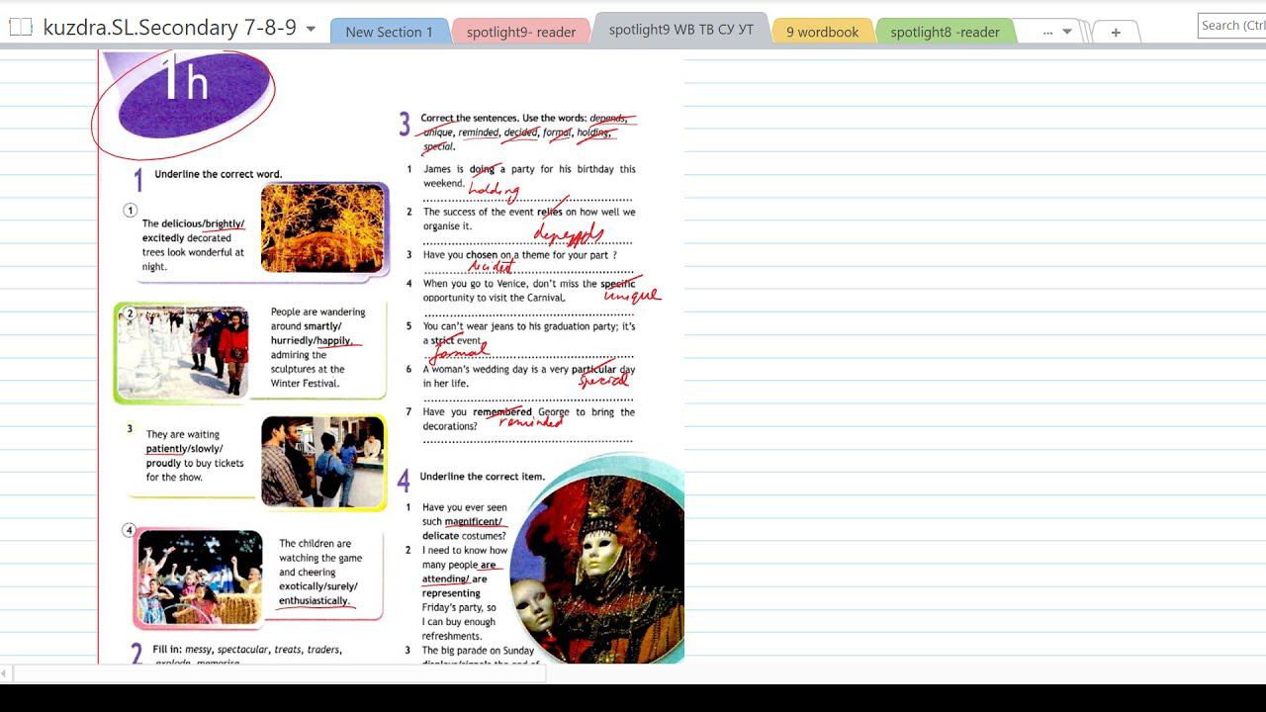1266x712 pixels.
Task: Switch to the spotlight8 -reader section tab
Action: click(945, 32)
